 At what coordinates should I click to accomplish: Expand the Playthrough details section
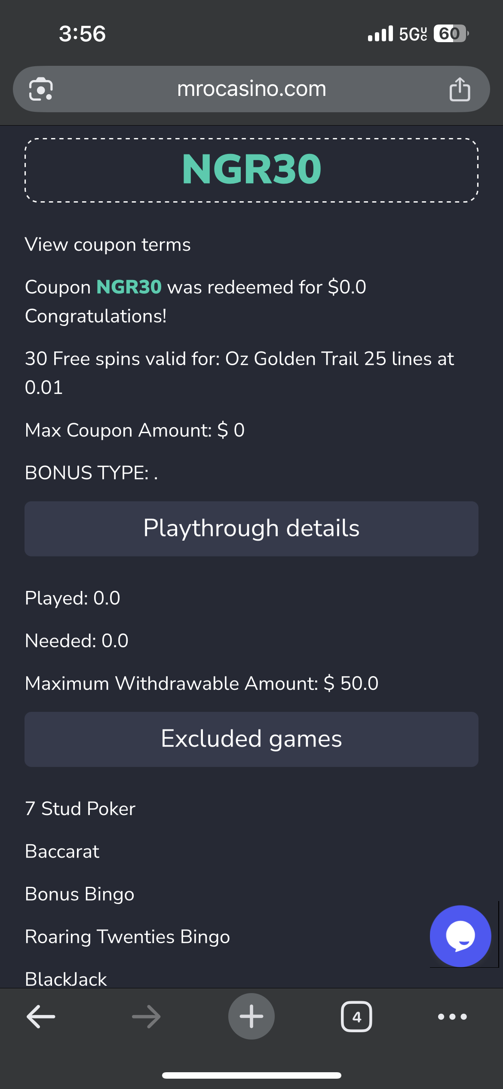[252, 529]
